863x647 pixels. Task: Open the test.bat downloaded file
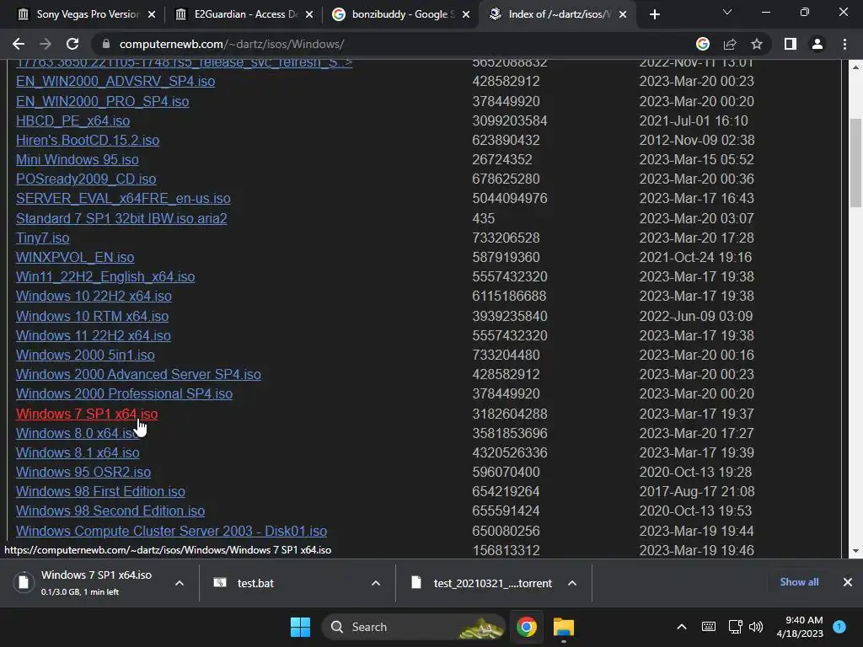coord(255,583)
